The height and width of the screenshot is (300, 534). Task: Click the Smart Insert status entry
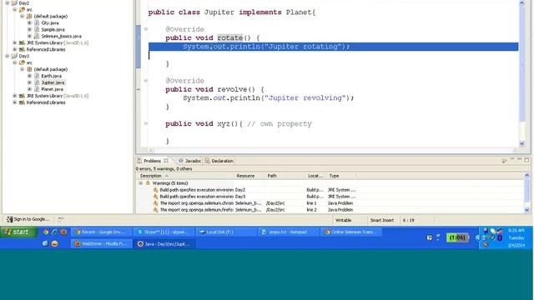click(382, 220)
